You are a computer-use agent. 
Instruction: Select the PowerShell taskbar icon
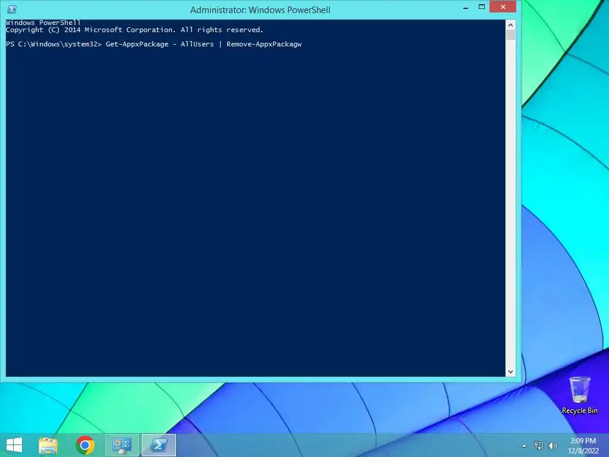tap(158, 445)
